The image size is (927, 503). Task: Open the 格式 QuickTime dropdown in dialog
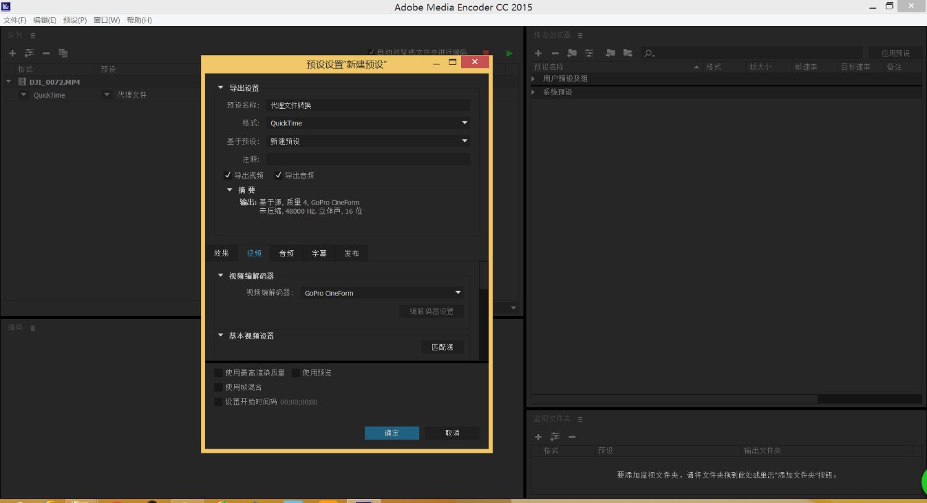pyautogui.click(x=368, y=123)
